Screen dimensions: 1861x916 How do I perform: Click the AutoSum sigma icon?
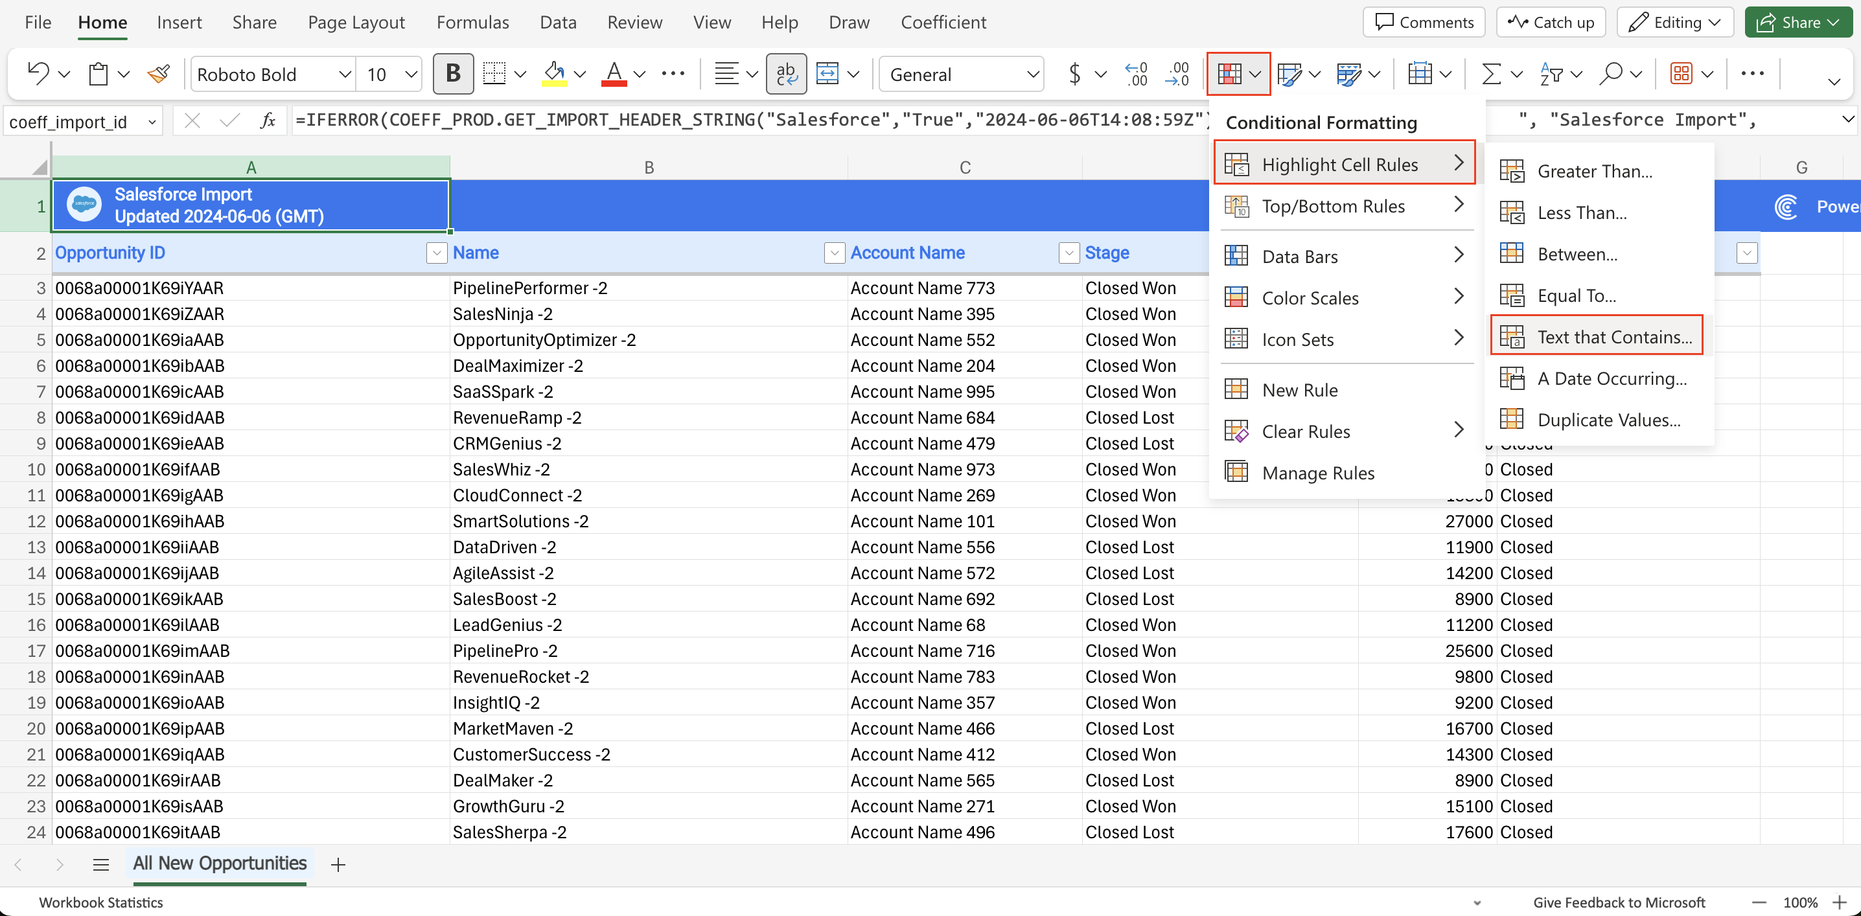tap(1491, 74)
